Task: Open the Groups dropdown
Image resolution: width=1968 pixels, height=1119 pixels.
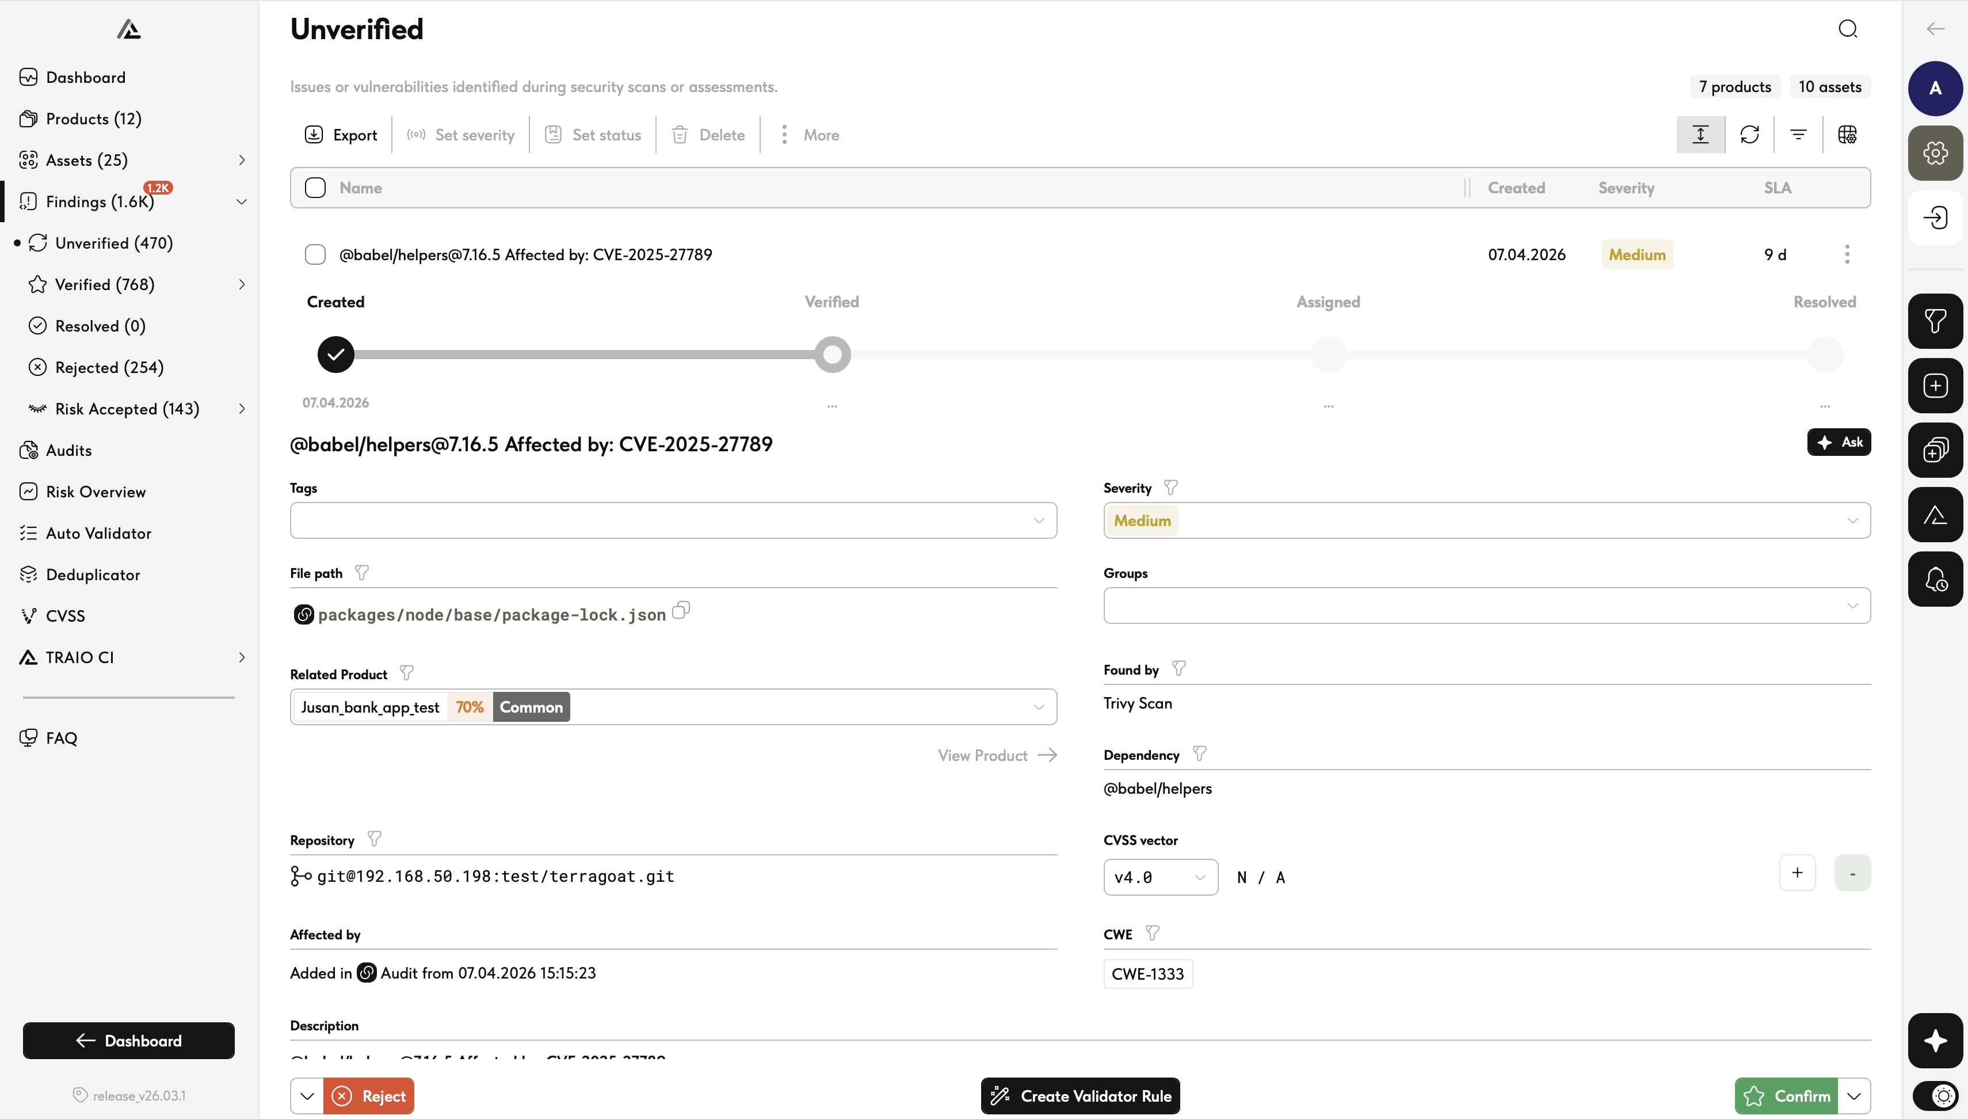Action: pyautogui.click(x=1486, y=606)
